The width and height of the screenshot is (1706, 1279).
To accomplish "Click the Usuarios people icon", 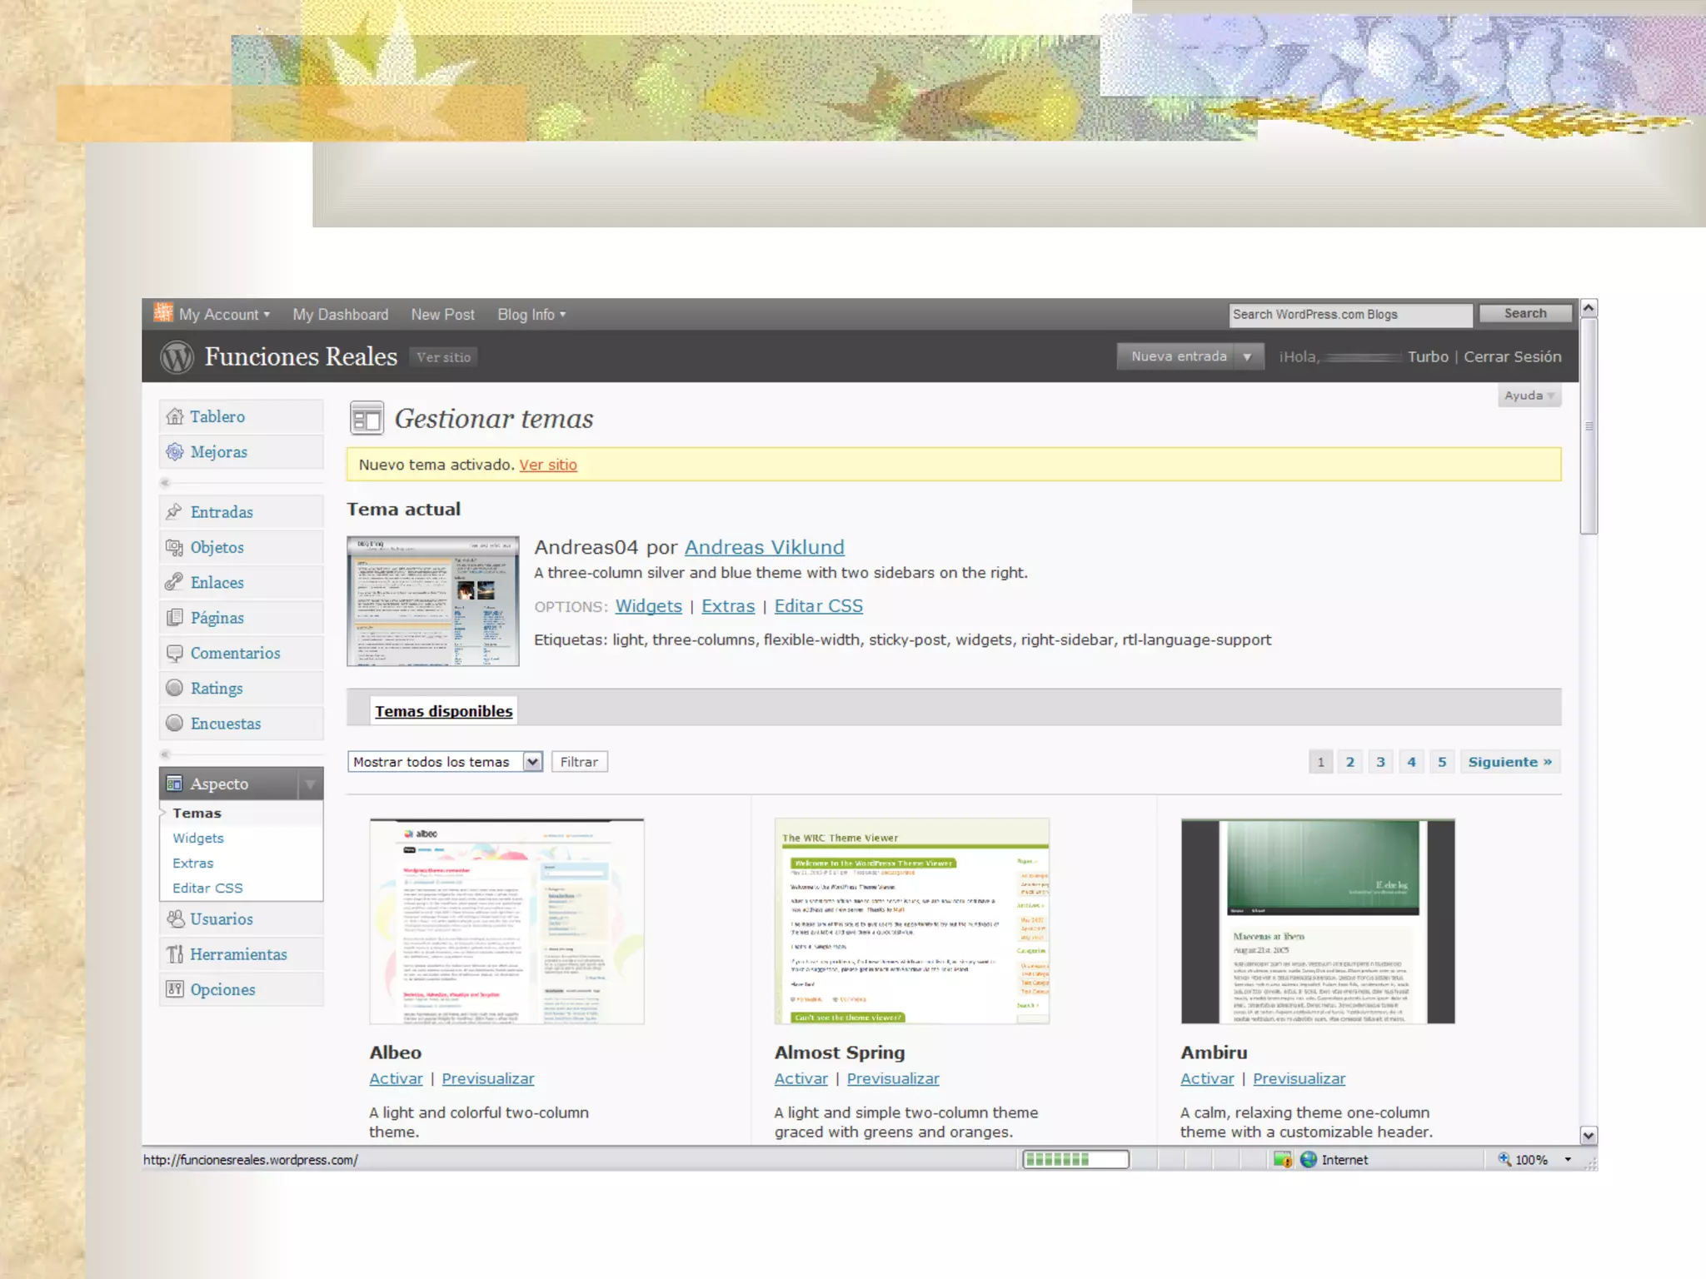I will (175, 918).
